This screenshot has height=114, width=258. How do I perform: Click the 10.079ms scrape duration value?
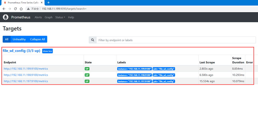238,81
